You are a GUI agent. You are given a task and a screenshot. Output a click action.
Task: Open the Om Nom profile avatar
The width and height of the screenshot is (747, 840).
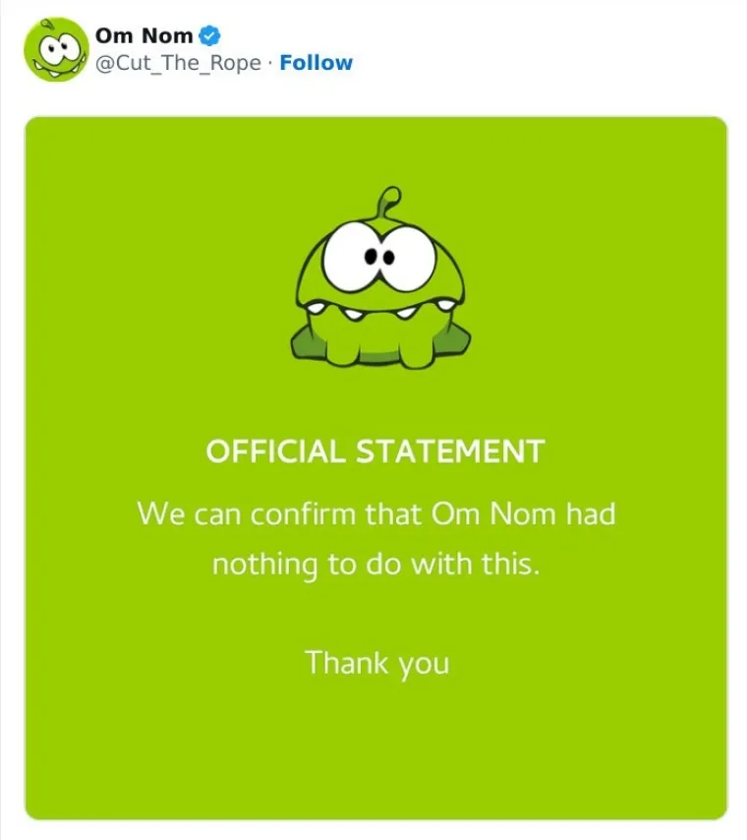click(57, 50)
